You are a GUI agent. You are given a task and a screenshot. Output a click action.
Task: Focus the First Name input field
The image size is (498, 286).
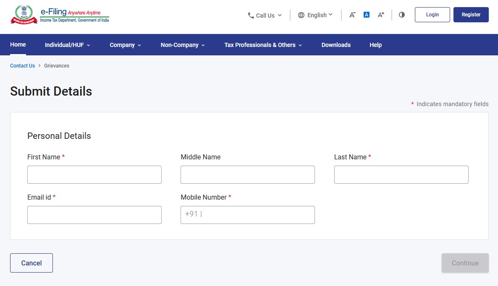[x=94, y=175]
